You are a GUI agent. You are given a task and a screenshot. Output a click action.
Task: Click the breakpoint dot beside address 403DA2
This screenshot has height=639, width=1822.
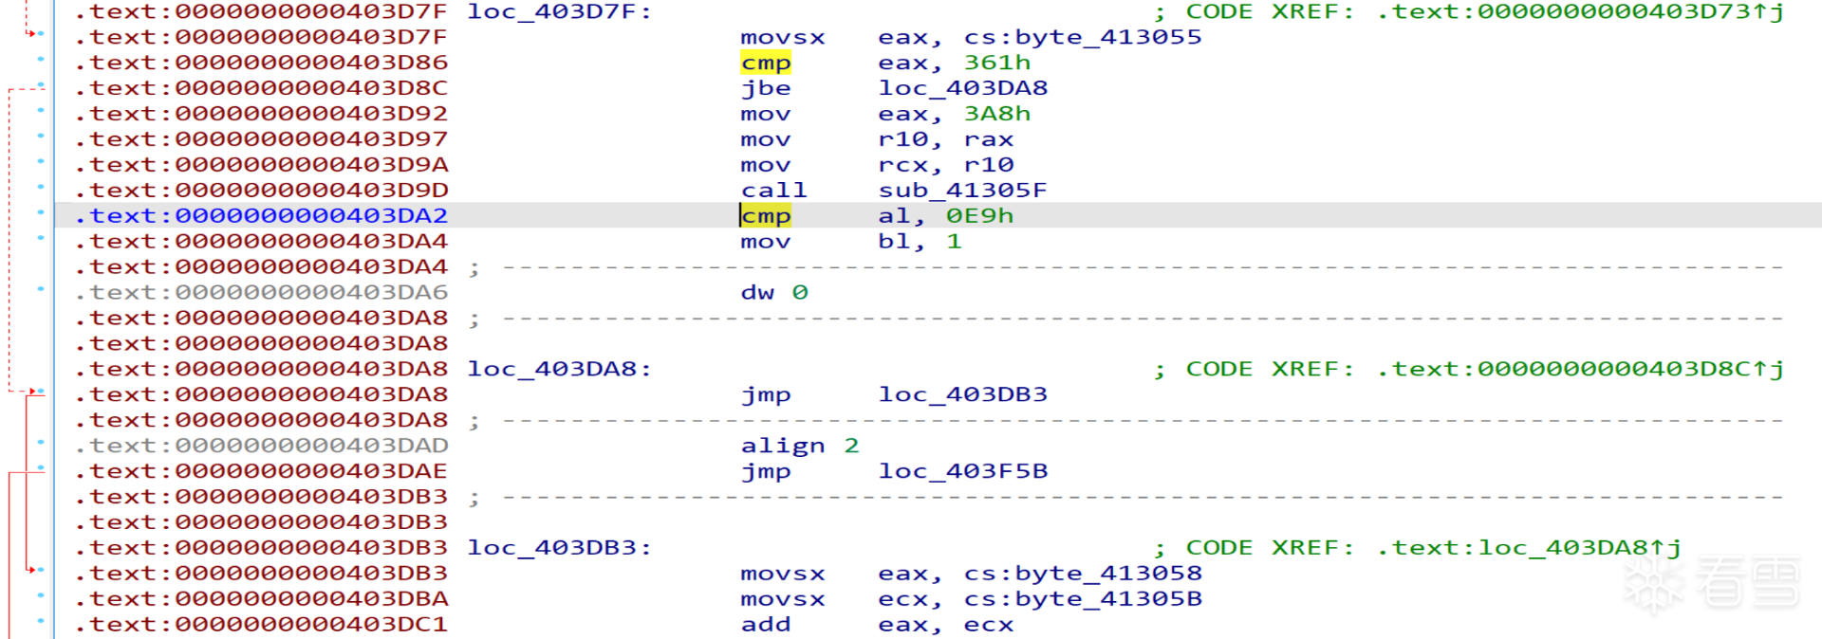click(x=41, y=211)
